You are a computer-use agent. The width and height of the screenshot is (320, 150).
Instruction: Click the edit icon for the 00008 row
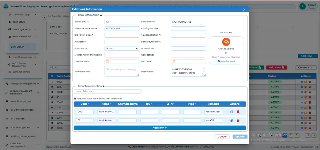coord(306,102)
